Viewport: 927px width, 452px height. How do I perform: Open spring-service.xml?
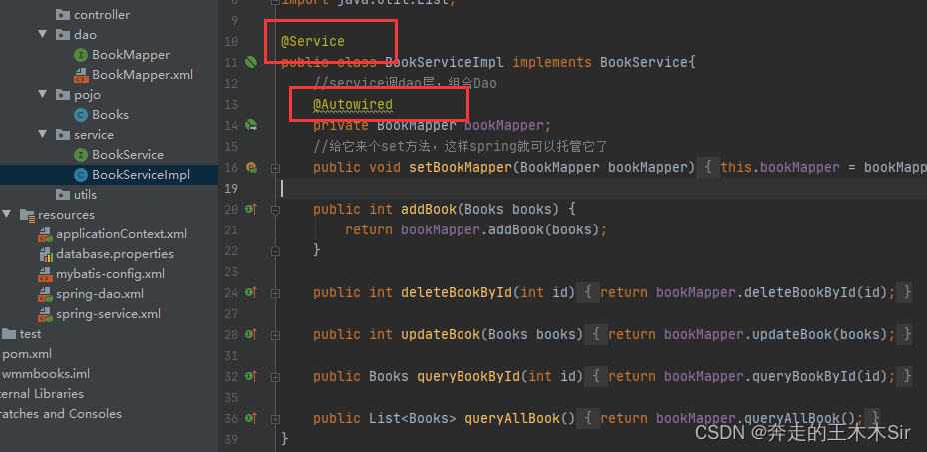click(108, 314)
